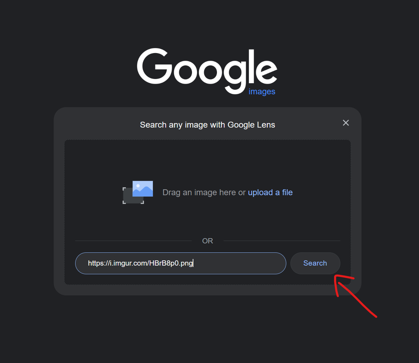Viewport: 419px width, 363px height.
Task: Close the Google Lens search dialog
Action: pyautogui.click(x=346, y=123)
